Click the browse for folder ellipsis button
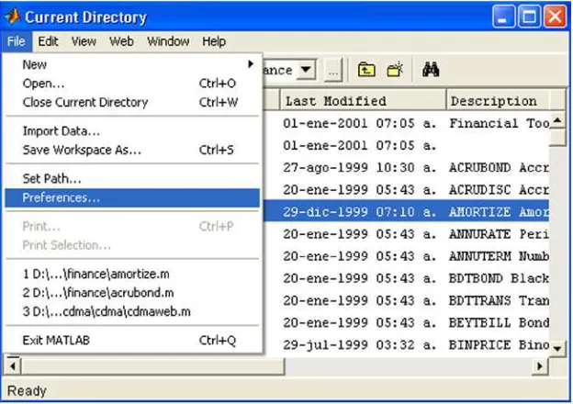Screen dimensions: 573x404 (333, 70)
